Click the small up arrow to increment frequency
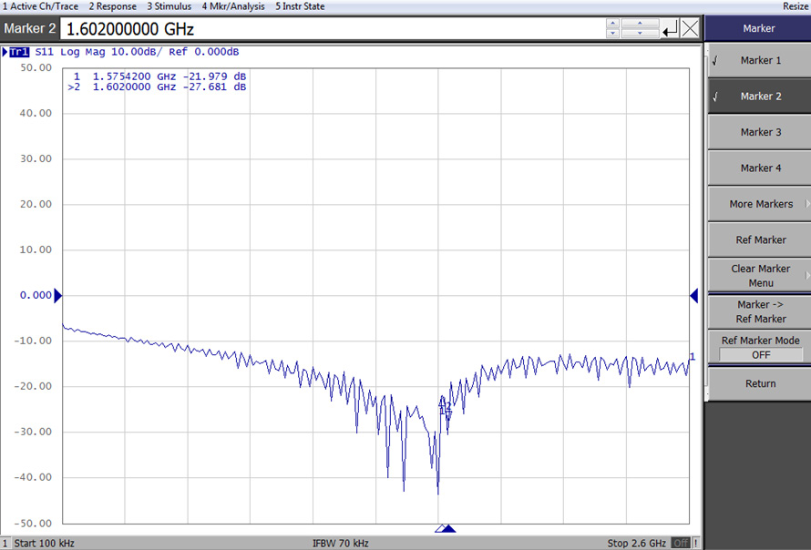811x550 pixels. 612,23
